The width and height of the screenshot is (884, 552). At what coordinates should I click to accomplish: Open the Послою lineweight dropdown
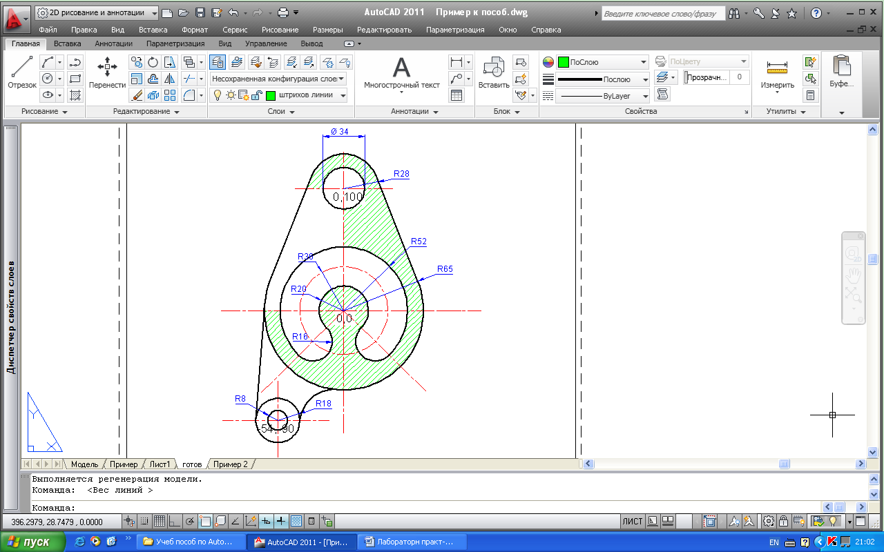click(x=603, y=79)
